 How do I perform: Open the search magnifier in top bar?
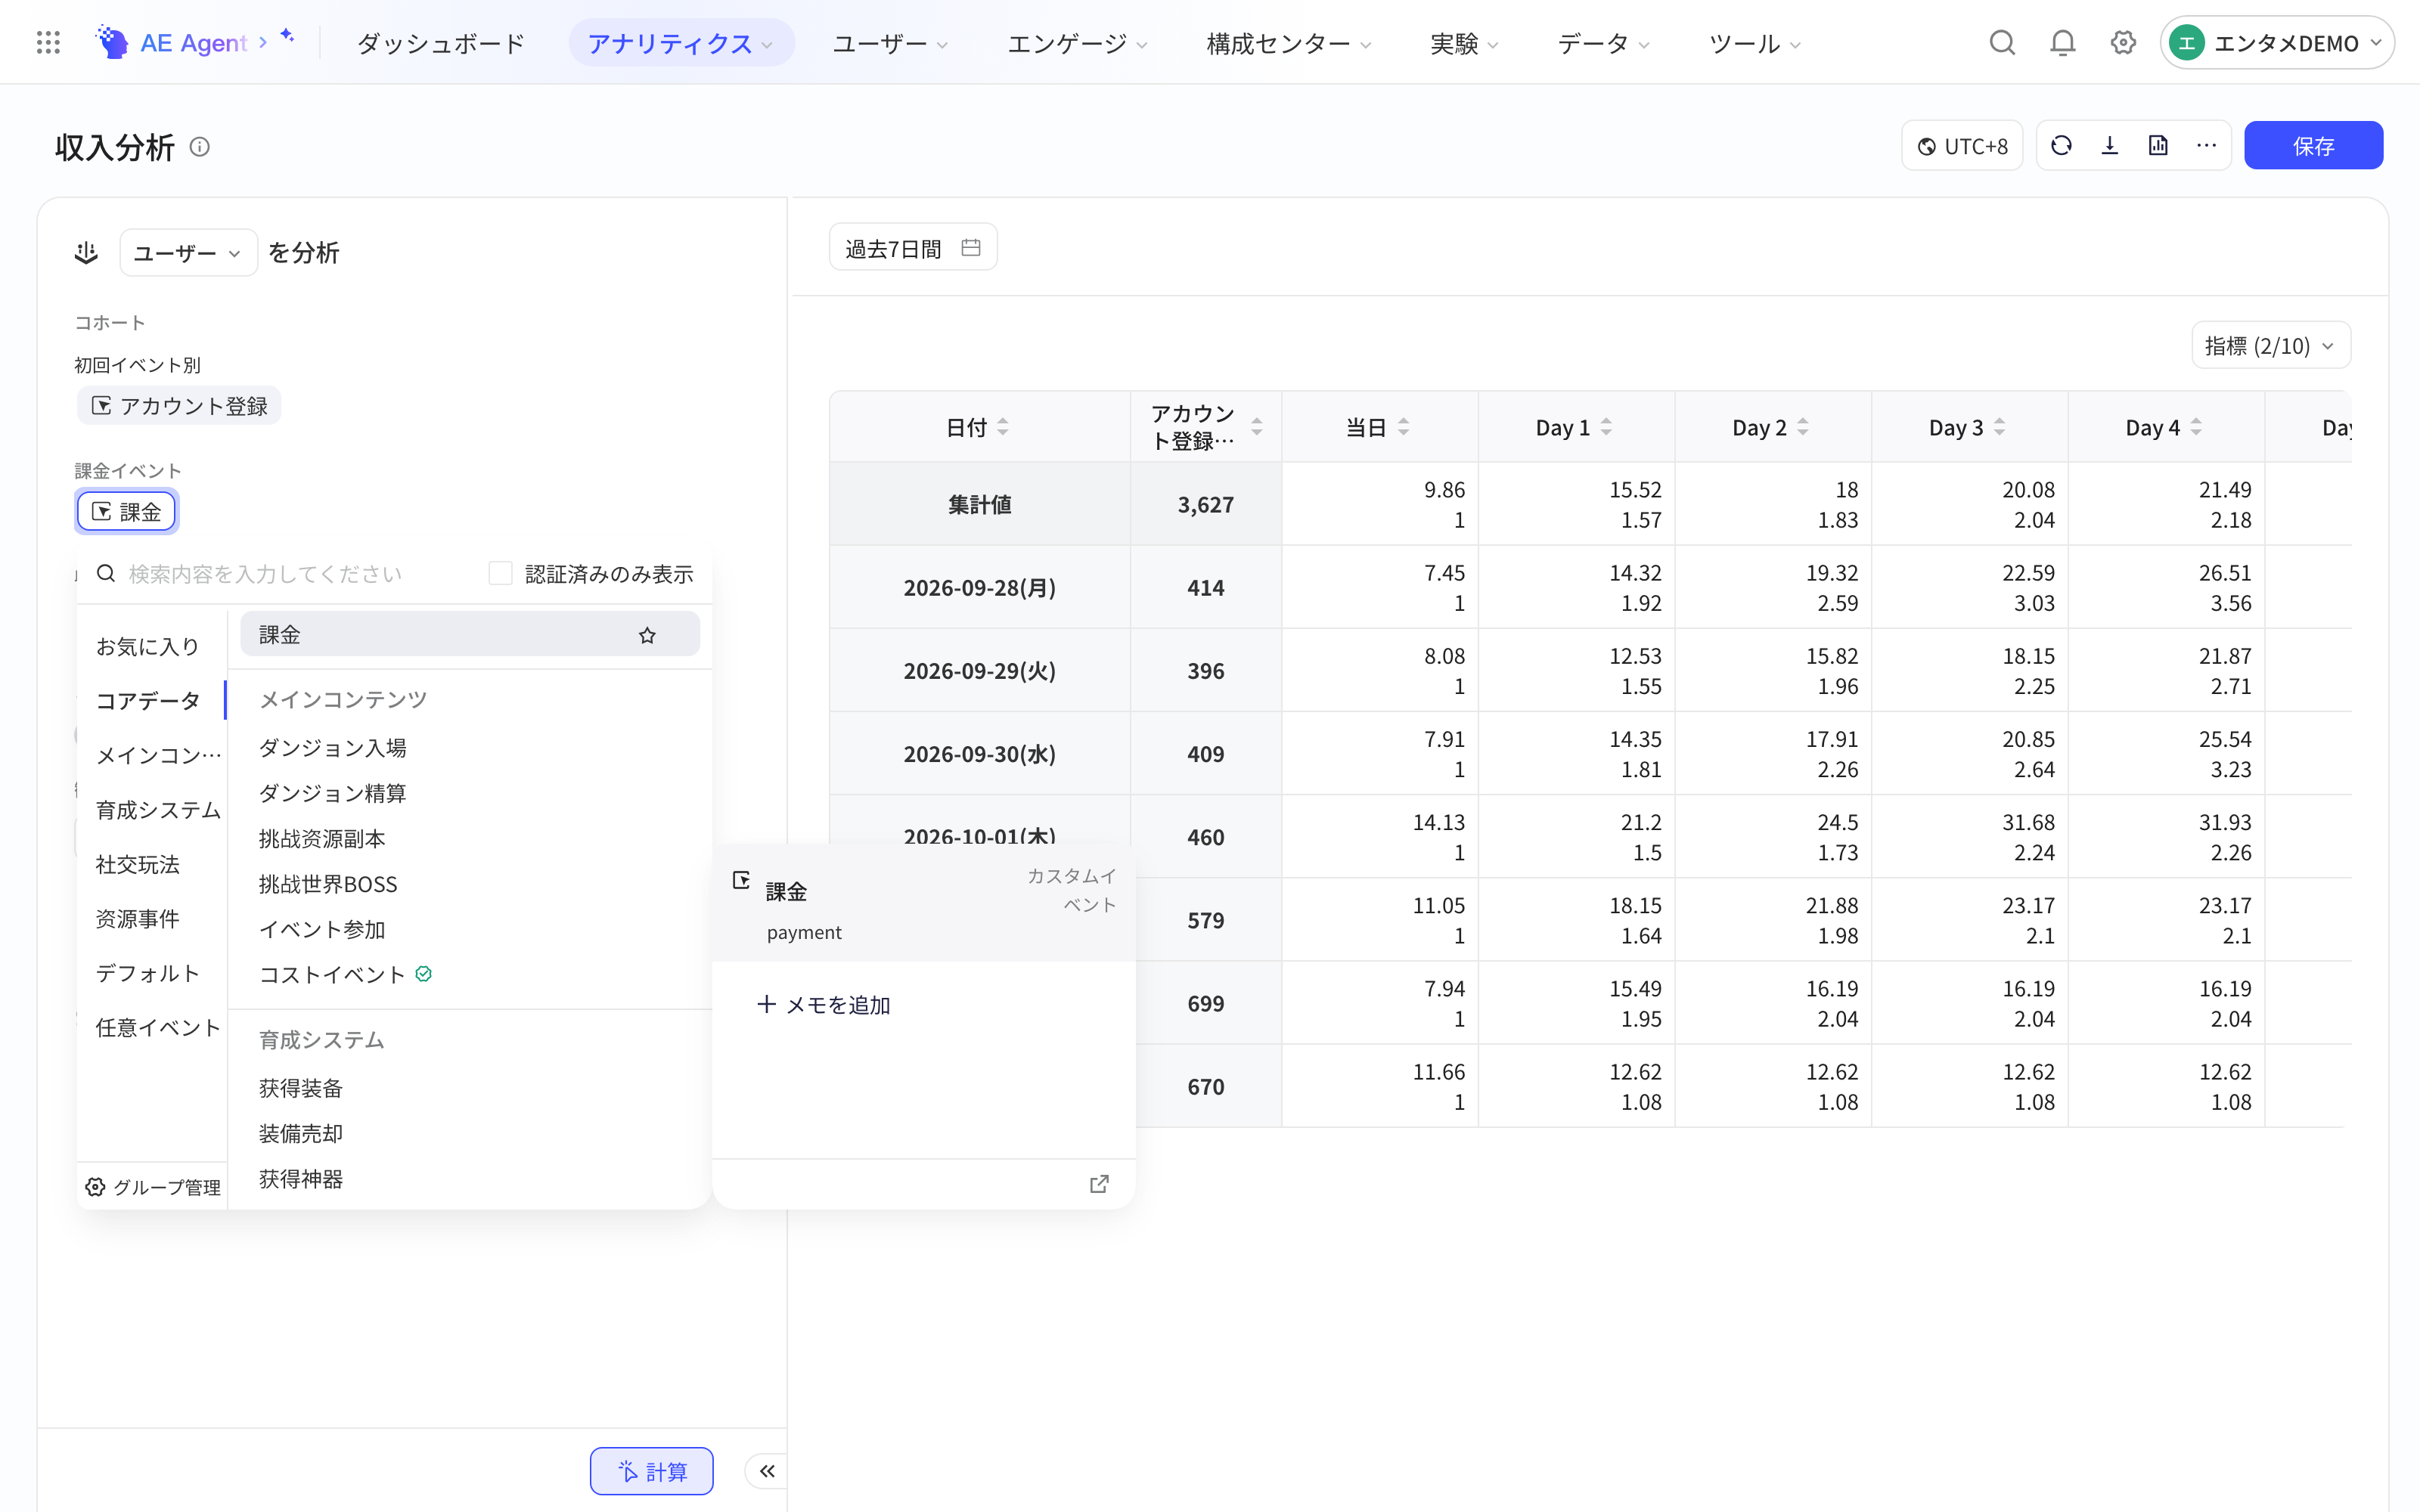tap(2002, 42)
